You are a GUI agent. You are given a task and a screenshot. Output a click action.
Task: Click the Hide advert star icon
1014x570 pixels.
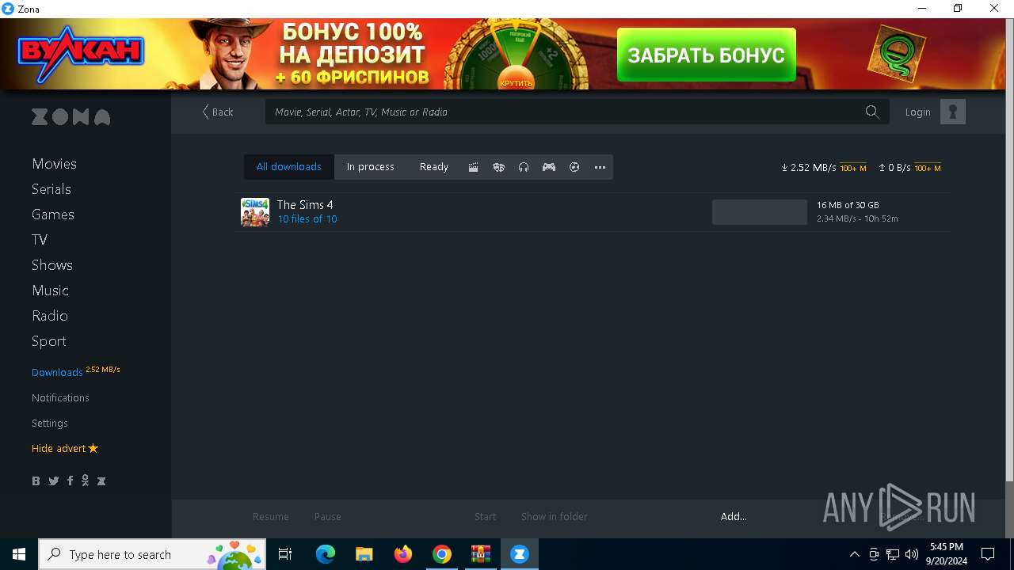[93, 448]
